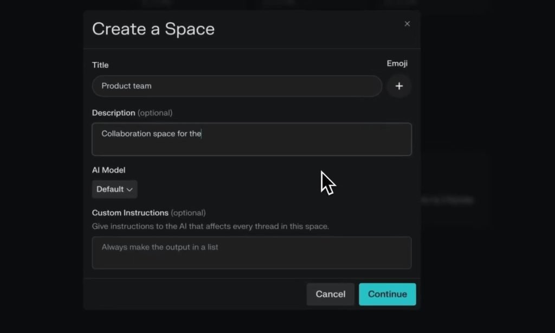Click the Title field label
This screenshot has width=555, height=333.
tap(100, 65)
